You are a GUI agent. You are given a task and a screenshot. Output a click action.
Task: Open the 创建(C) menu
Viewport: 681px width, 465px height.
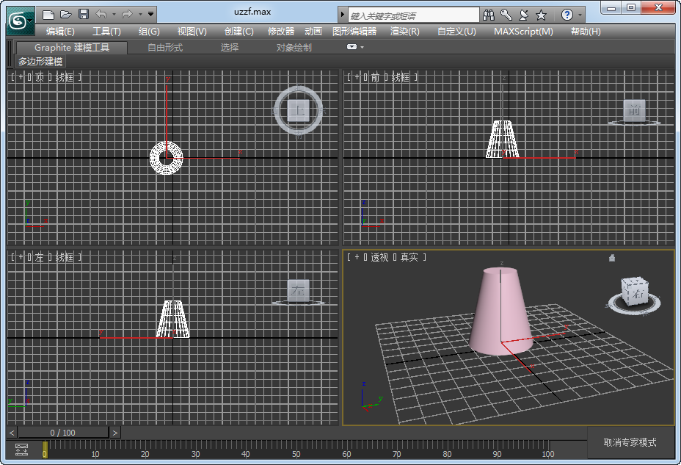239,32
